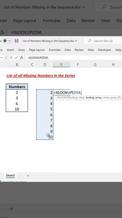Screen dimensions: 122x218
Task: Select the Sheet1 tab
Action: point(11,175)
